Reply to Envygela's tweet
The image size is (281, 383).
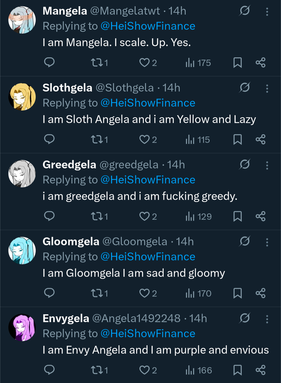49,370
